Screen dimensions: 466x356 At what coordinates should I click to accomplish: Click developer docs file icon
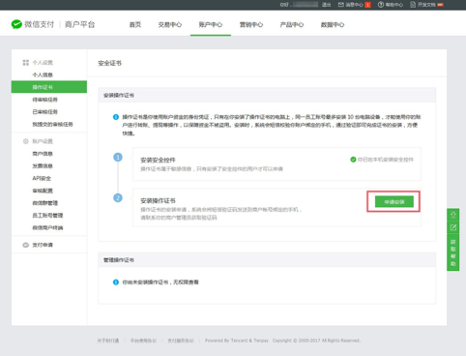(413, 5)
